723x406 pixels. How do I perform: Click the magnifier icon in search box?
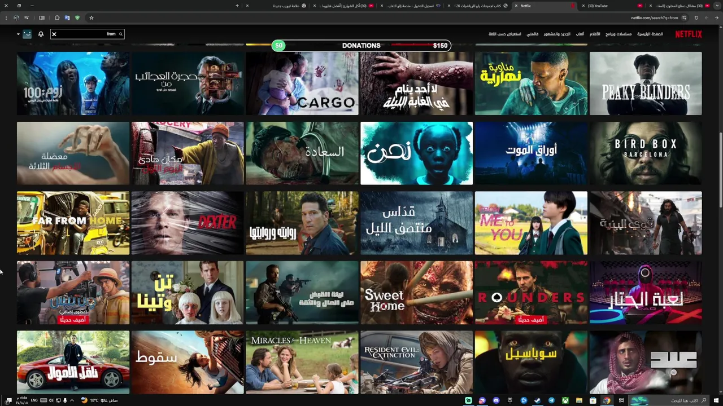pyautogui.click(x=120, y=34)
